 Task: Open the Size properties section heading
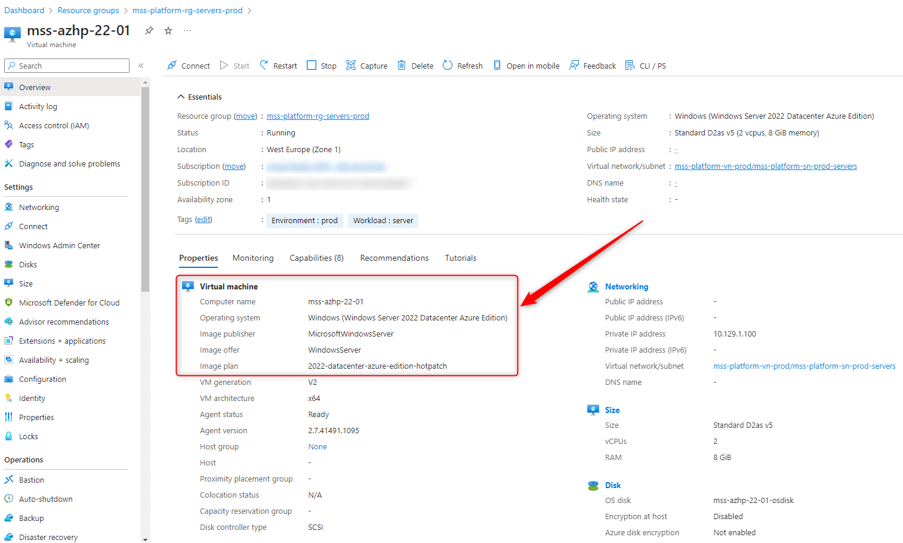click(612, 411)
